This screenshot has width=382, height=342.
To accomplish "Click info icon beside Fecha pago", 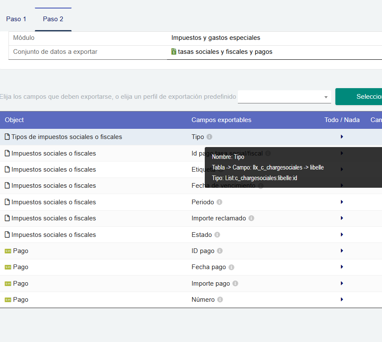I will [x=231, y=267].
